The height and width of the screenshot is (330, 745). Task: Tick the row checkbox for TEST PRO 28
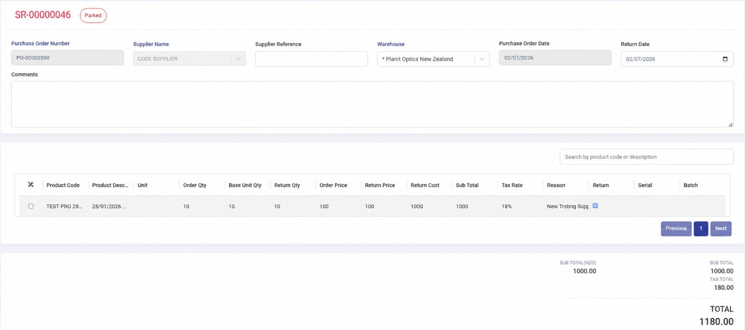pyautogui.click(x=31, y=206)
